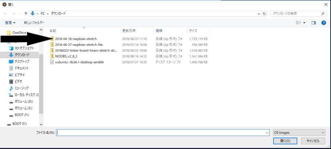Click the refresh icon beside address bar
Screen dimensions: 331x149
264,14
